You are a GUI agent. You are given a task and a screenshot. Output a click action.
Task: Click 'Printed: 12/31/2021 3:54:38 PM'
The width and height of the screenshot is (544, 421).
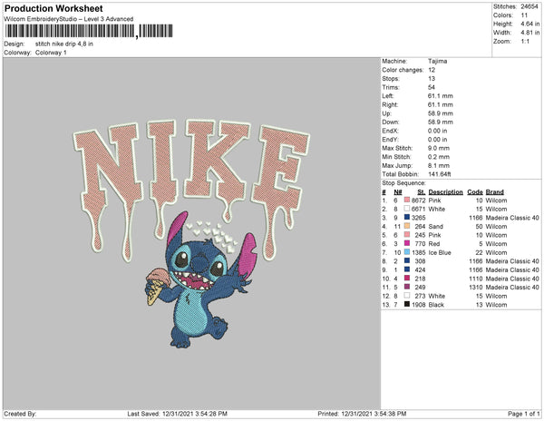(362, 414)
